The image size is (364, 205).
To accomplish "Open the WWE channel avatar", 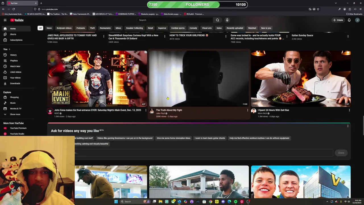I will 50,111.
